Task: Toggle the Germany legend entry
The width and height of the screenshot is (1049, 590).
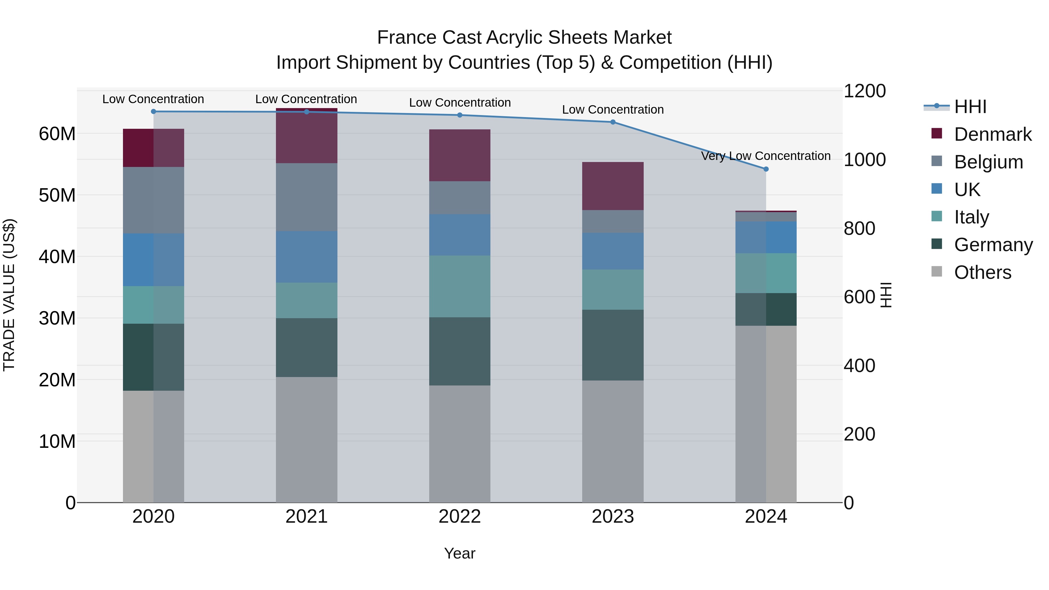Action: point(982,245)
